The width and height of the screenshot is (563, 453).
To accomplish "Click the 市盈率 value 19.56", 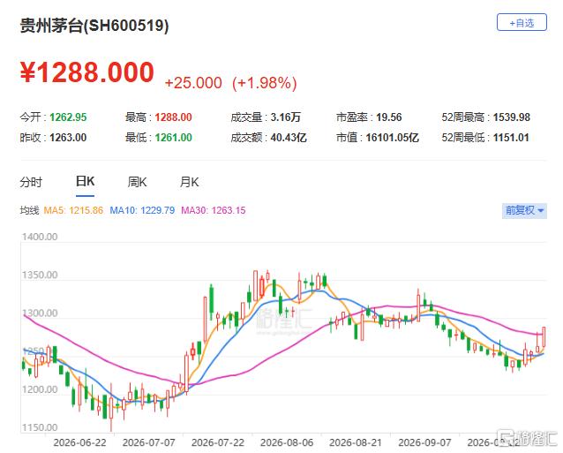I will 389,117.
